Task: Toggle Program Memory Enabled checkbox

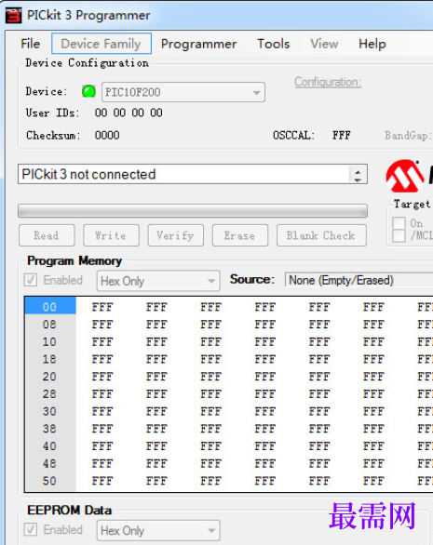Action: [x=31, y=280]
